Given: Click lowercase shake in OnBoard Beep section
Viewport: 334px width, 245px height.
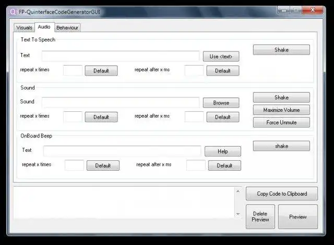Looking at the screenshot, I should pos(281,146).
